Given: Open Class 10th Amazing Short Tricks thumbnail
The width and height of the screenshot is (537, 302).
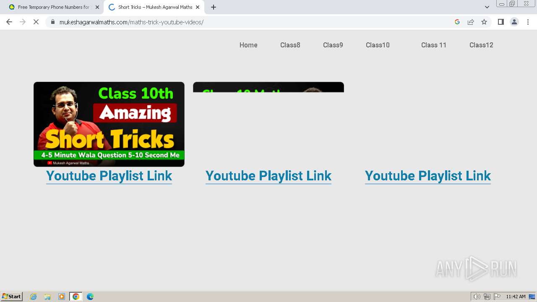Looking at the screenshot, I should [x=109, y=124].
